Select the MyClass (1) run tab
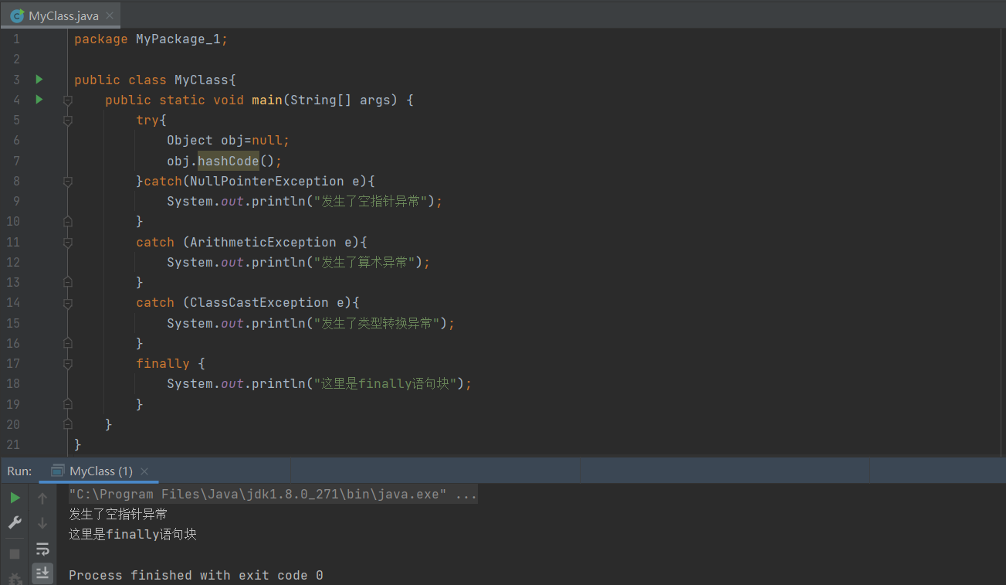This screenshot has height=585, width=1006. pyautogui.click(x=100, y=471)
